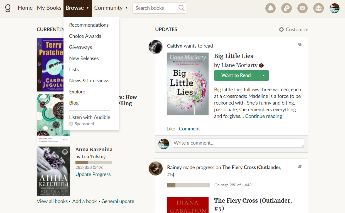The width and height of the screenshot is (345, 213).
Task: Click the '282/838 (34%)' progress text
Action: [x=89, y=167]
